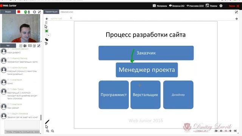Click the Заказчик box on slide

coord(146,53)
